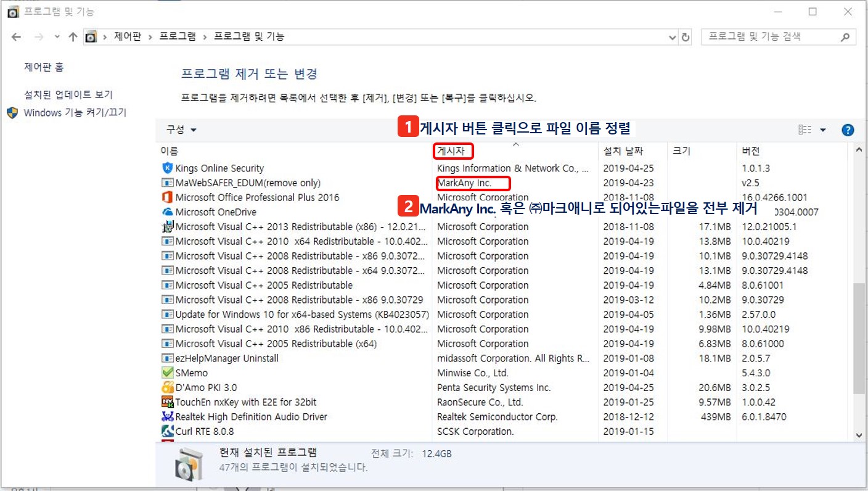This screenshot has height=491, width=868.
Task: Go back with the Back arrow
Action: click(17, 37)
